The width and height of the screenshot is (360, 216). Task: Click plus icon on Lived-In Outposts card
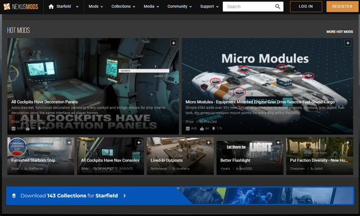[208, 142]
